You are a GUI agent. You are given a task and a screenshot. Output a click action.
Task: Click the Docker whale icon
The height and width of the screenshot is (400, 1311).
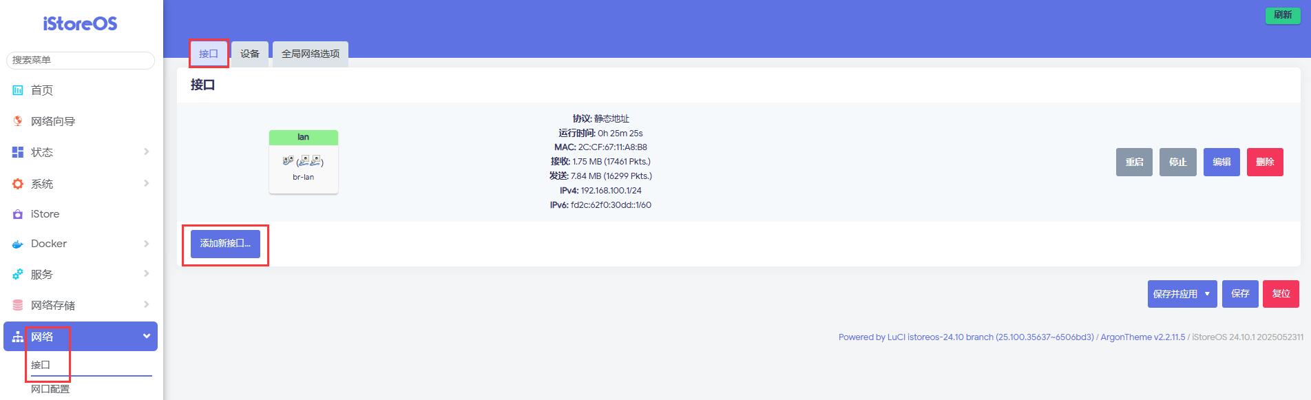tap(18, 244)
